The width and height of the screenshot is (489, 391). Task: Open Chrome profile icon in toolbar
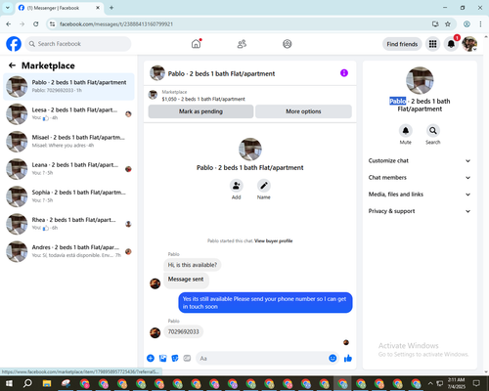tap(467, 24)
